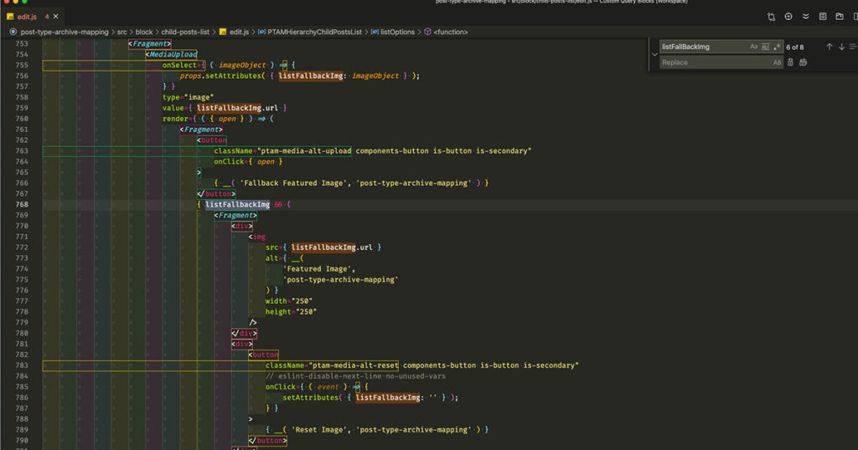
Task: Click the circle-dot icon in editor toolbar
Action: tap(788, 17)
